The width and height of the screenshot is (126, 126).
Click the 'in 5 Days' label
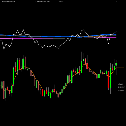(x=121, y=90)
